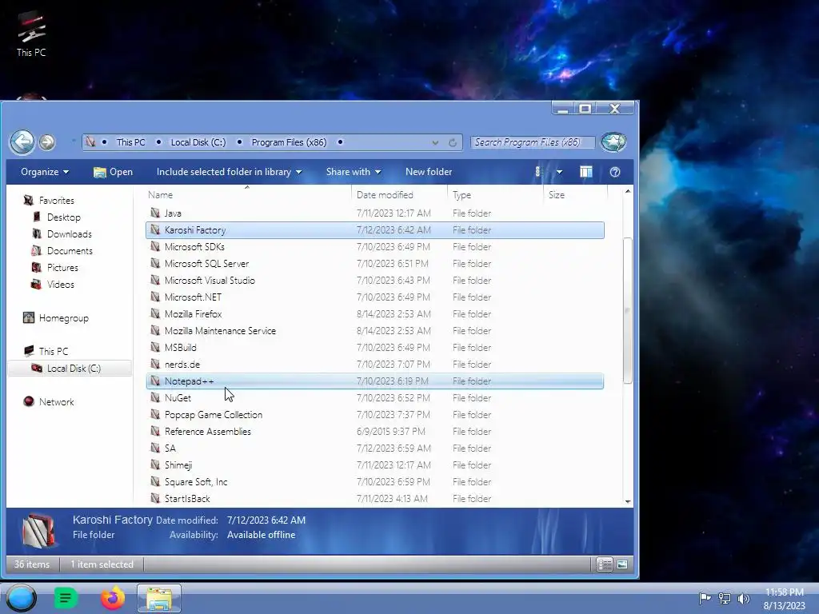Click the Java folder icon
819x614 pixels.
155,213
